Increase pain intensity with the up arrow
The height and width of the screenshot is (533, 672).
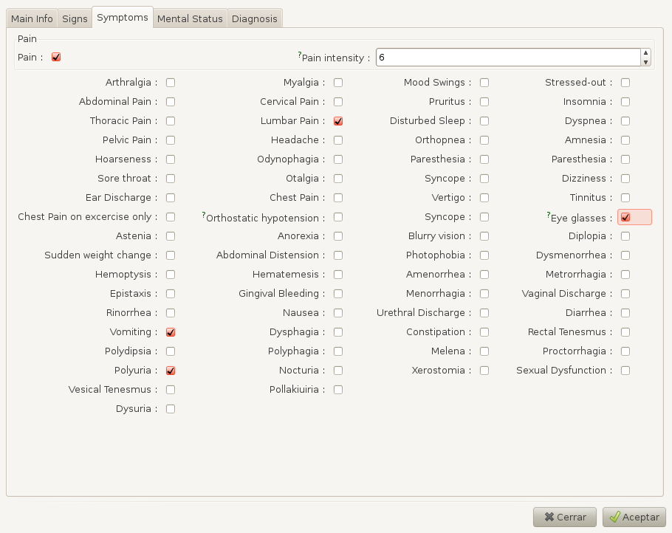point(646,52)
